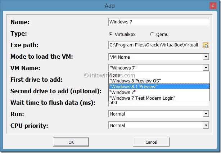
Task: Collapse the VM Name dropdown arrow
Action: click(206, 68)
